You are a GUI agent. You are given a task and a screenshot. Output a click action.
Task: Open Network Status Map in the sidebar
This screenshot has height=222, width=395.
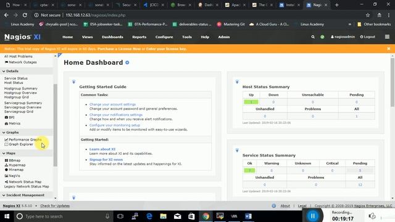[23, 182]
